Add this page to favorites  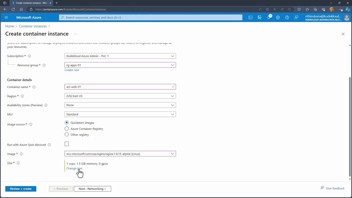(x=289, y=9)
